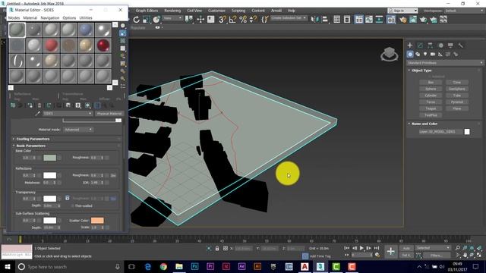Image resolution: width=486 pixels, height=273 pixels.
Task: Create a Box primitive
Action: [431, 83]
